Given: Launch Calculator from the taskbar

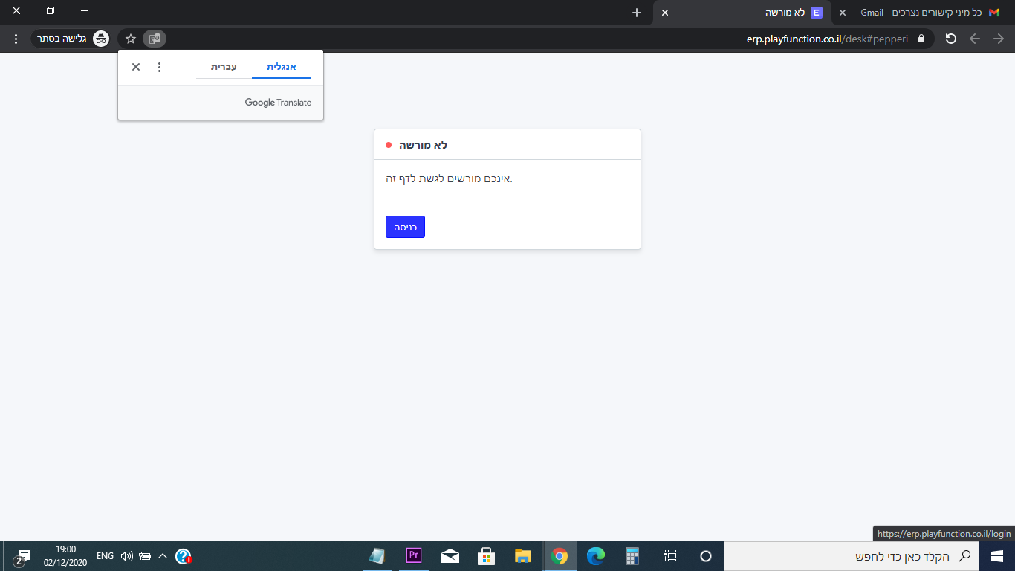Looking at the screenshot, I should (632, 556).
